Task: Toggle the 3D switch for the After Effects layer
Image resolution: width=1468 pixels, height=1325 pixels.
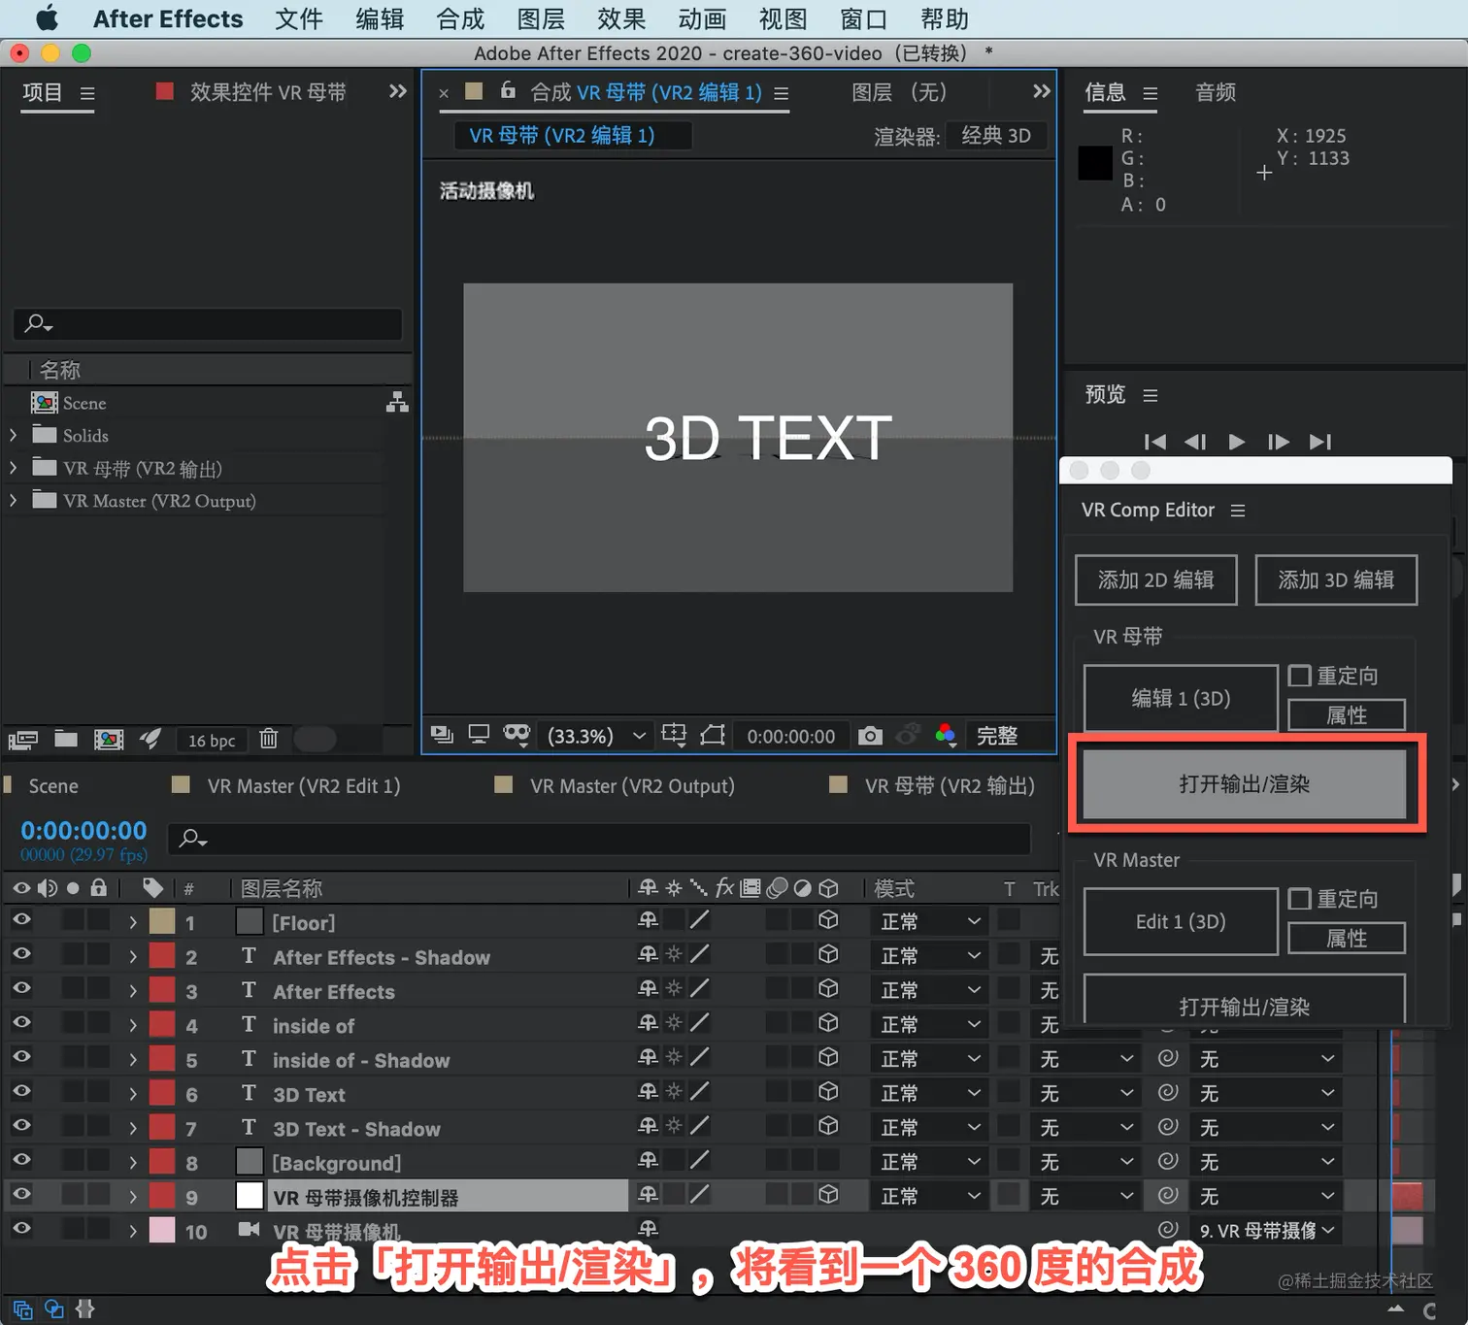Action: (828, 989)
